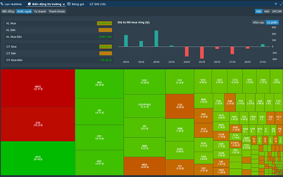Screen dimensions: 283x177
Task: Select the VND treemap tile
Action: click(99, 84)
